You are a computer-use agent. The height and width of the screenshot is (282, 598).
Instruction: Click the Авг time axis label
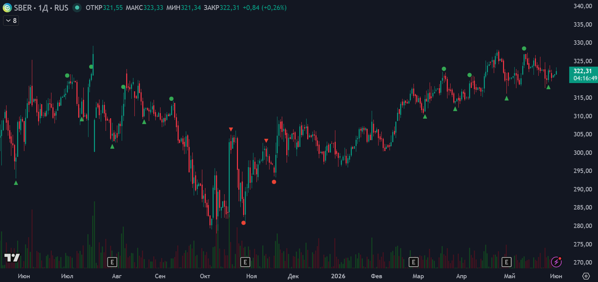(x=117, y=276)
